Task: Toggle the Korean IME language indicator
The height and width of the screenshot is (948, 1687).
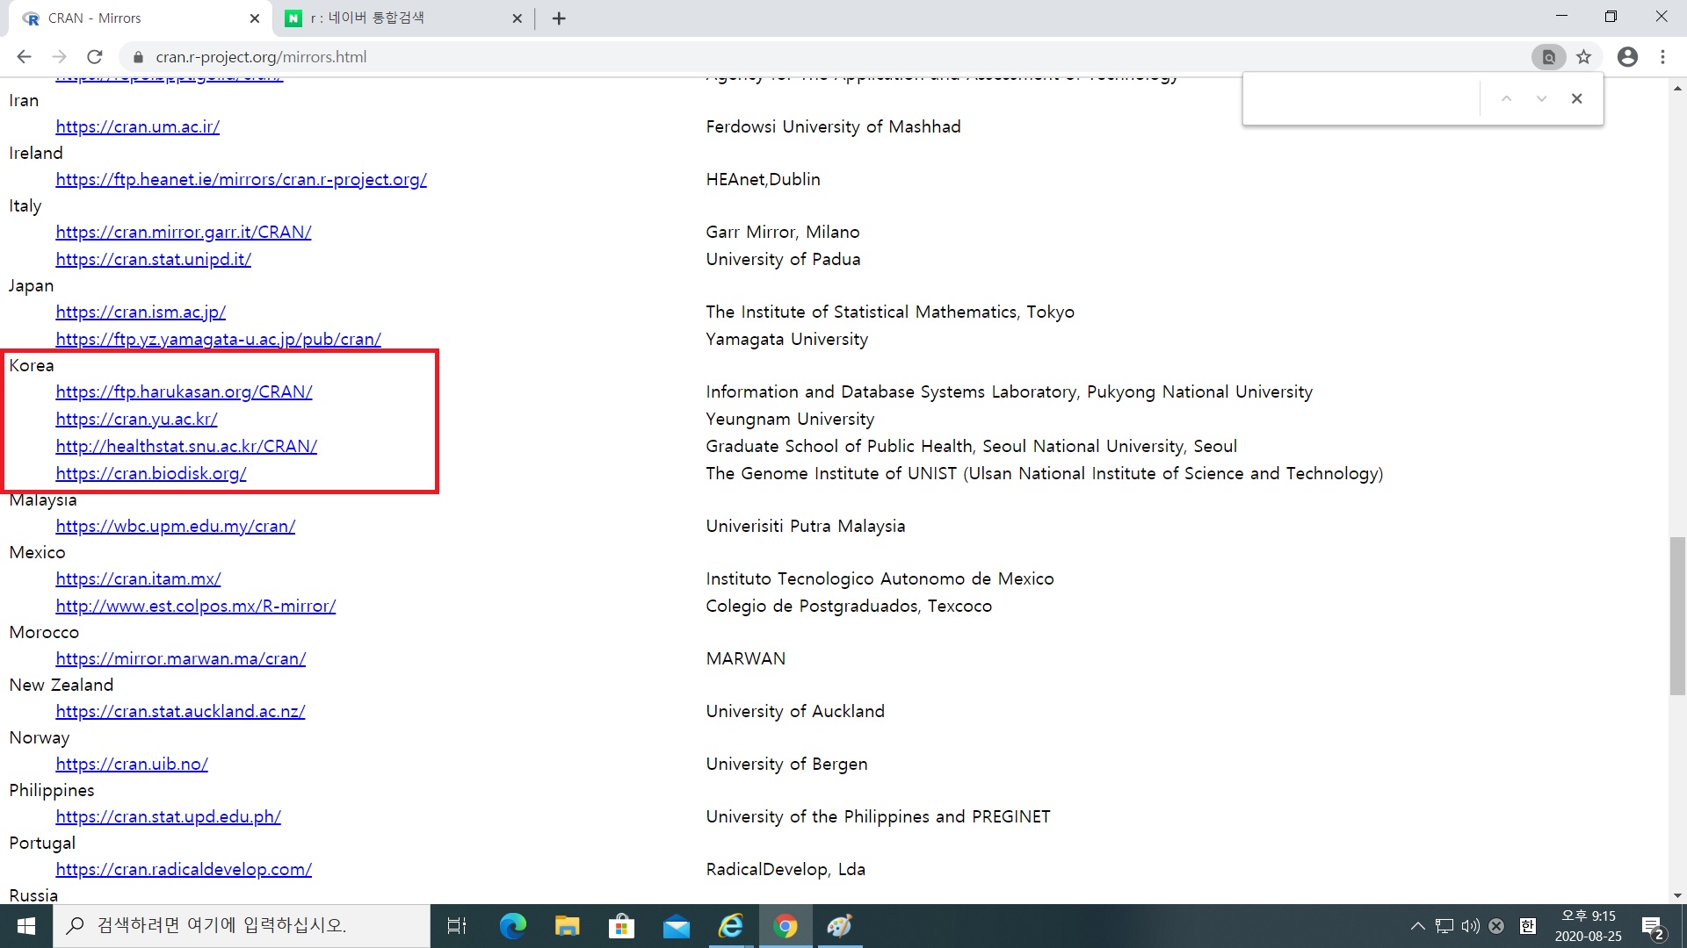Action: (1528, 926)
